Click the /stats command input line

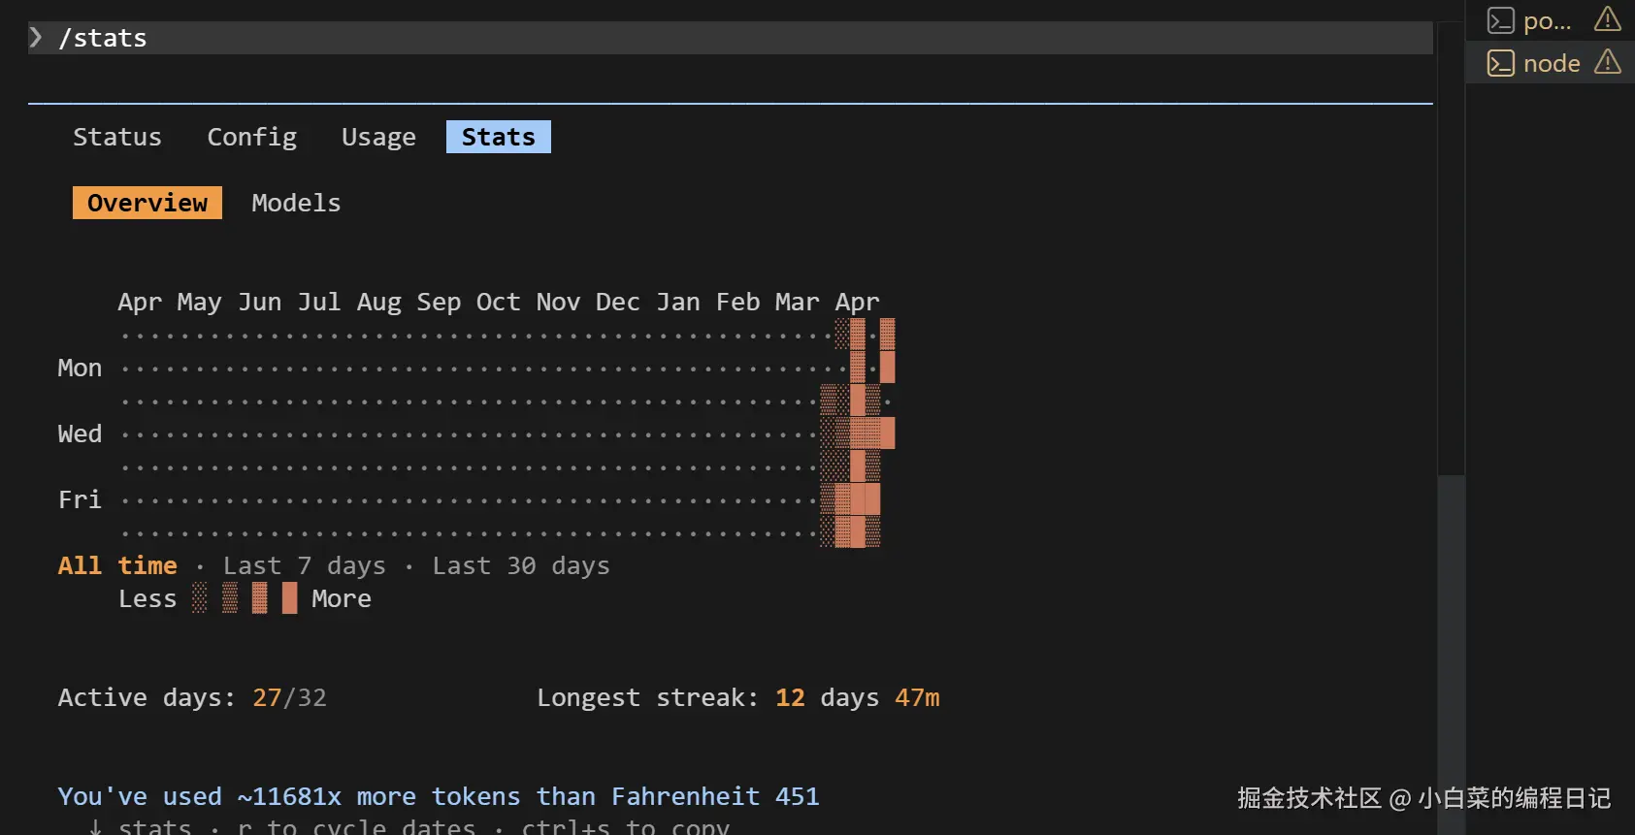[731, 38]
